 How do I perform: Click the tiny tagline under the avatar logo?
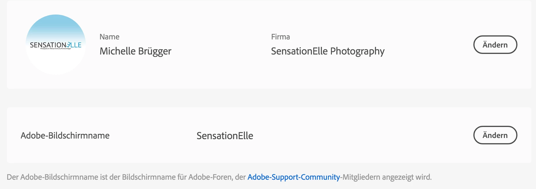(x=55, y=49)
